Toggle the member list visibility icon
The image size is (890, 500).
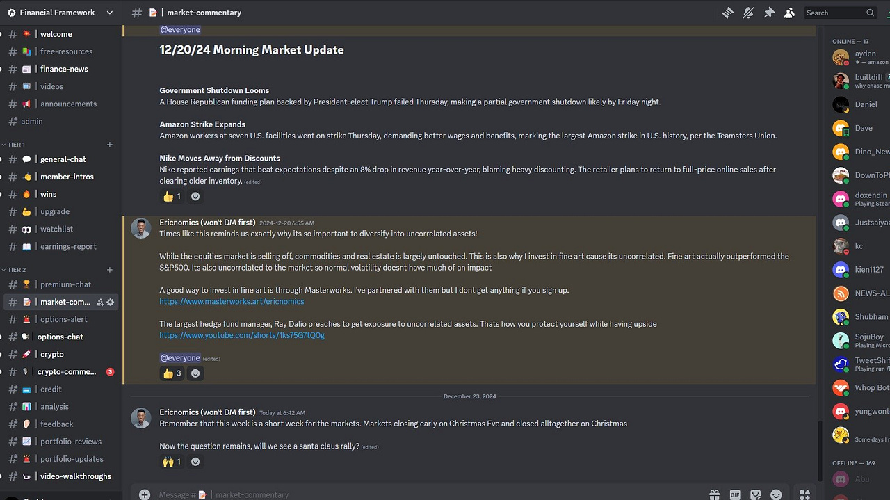coord(789,13)
